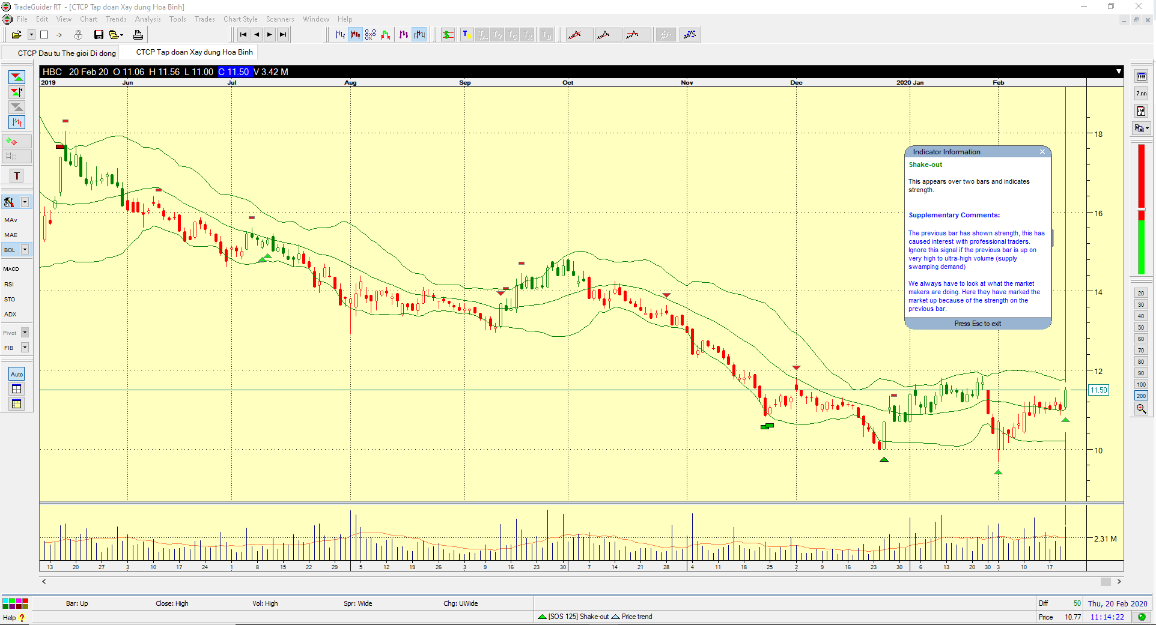Close the Indicator Information popup

coord(1042,152)
